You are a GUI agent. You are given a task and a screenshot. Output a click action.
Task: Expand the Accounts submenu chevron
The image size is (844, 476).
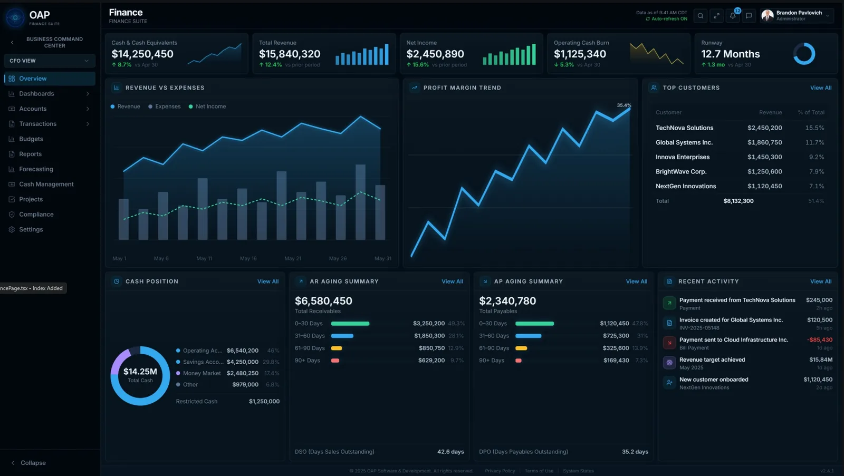point(88,109)
